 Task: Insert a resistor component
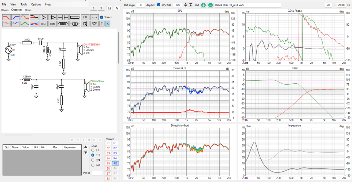point(74,17)
